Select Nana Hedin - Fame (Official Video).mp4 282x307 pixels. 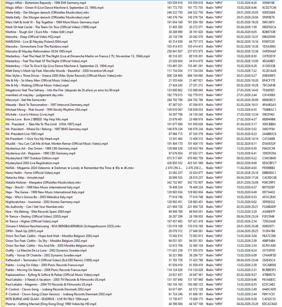tap(33, 173)
